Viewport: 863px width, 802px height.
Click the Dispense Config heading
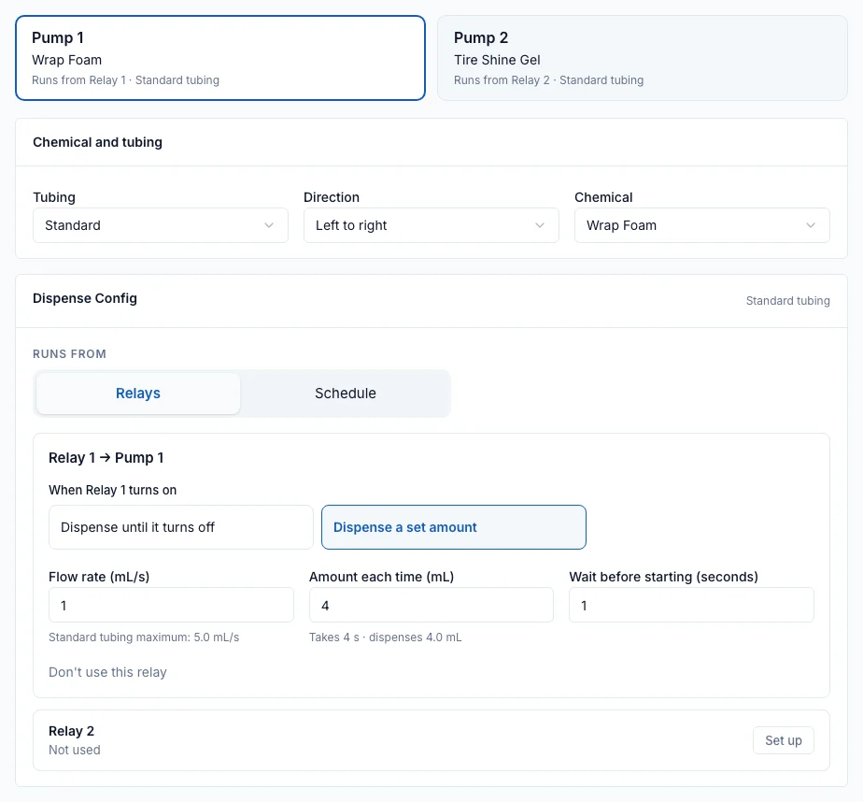point(85,298)
